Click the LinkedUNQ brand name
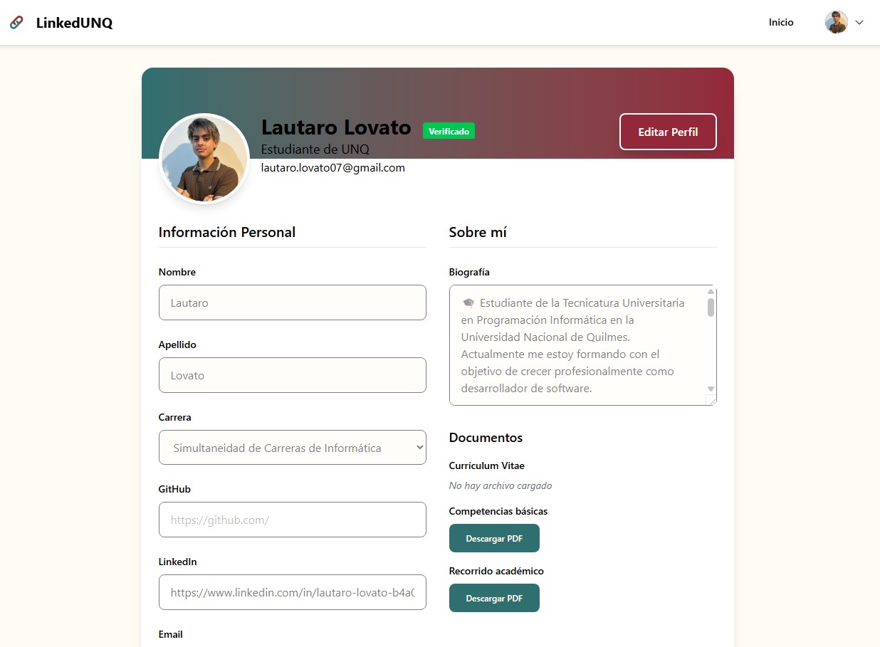Image resolution: width=880 pixels, height=647 pixels. (74, 23)
